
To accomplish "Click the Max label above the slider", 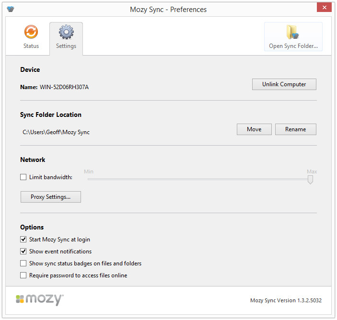I will coord(312,171).
